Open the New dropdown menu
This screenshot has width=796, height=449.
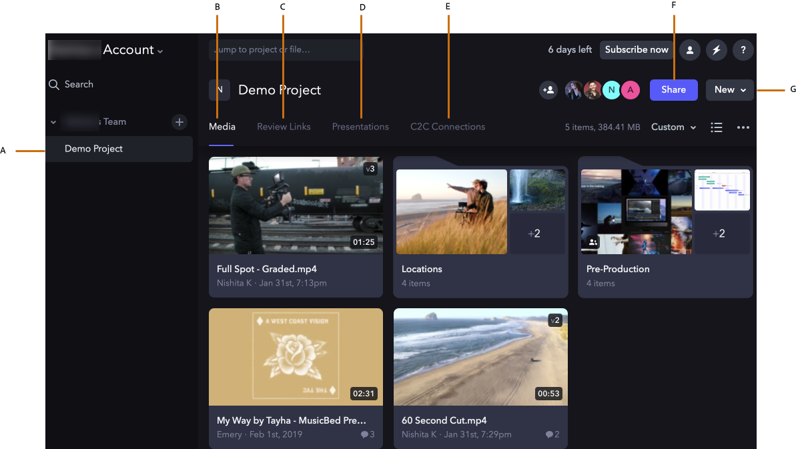[x=729, y=90]
